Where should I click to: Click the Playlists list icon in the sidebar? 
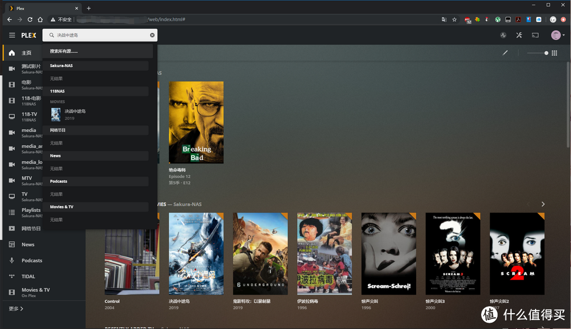pyautogui.click(x=12, y=212)
